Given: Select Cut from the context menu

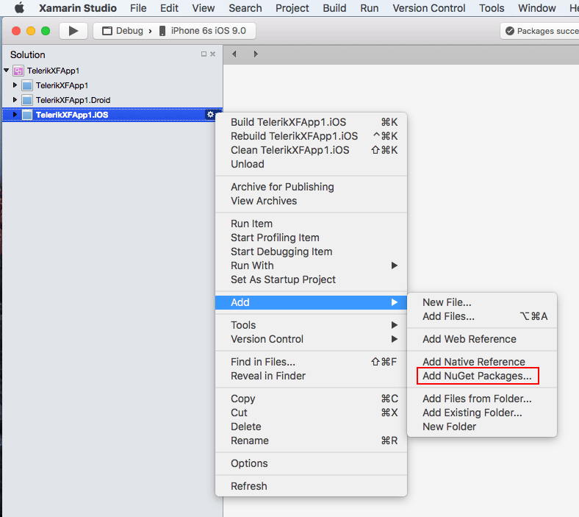Looking at the screenshot, I should [311, 413].
